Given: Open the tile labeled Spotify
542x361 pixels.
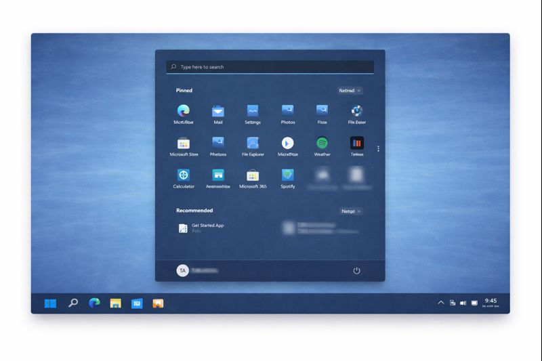Looking at the screenshot, I should click(x=287, y=179).
